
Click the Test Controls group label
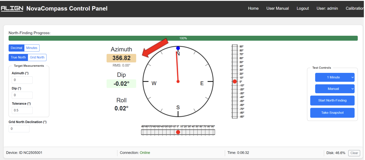click(x=322, y=68)
